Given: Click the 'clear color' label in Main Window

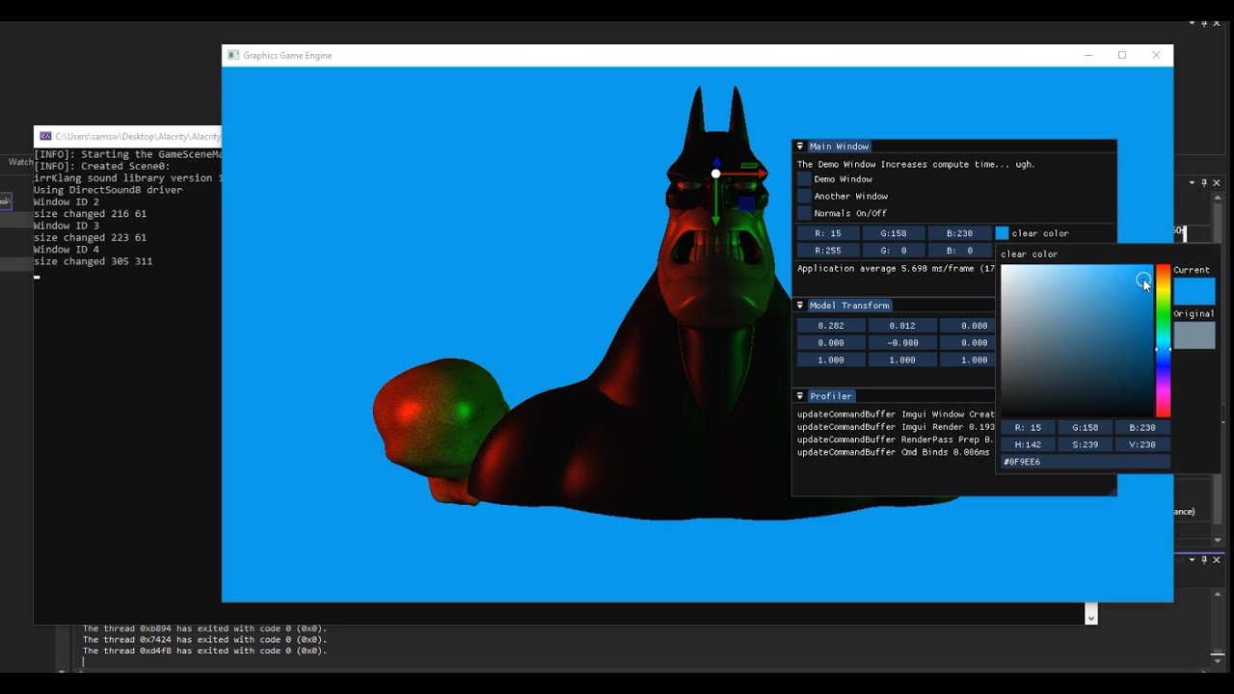Looking at the screenshot, I should [1040, 233].
